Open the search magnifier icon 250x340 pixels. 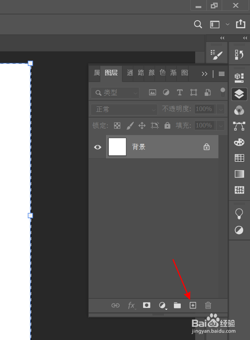[198, 24]
